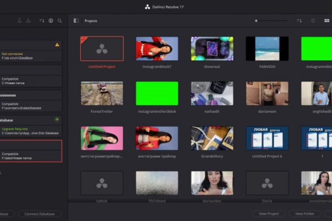Screen dimensions: 332x221
Task: Select the ForestTreiler project thumbnail
Action: (x=102, y=93)
